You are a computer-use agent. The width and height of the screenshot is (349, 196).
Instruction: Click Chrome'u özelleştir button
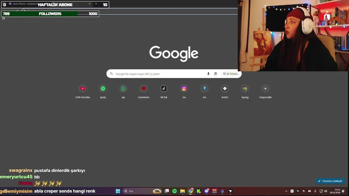tap(330, 181)
